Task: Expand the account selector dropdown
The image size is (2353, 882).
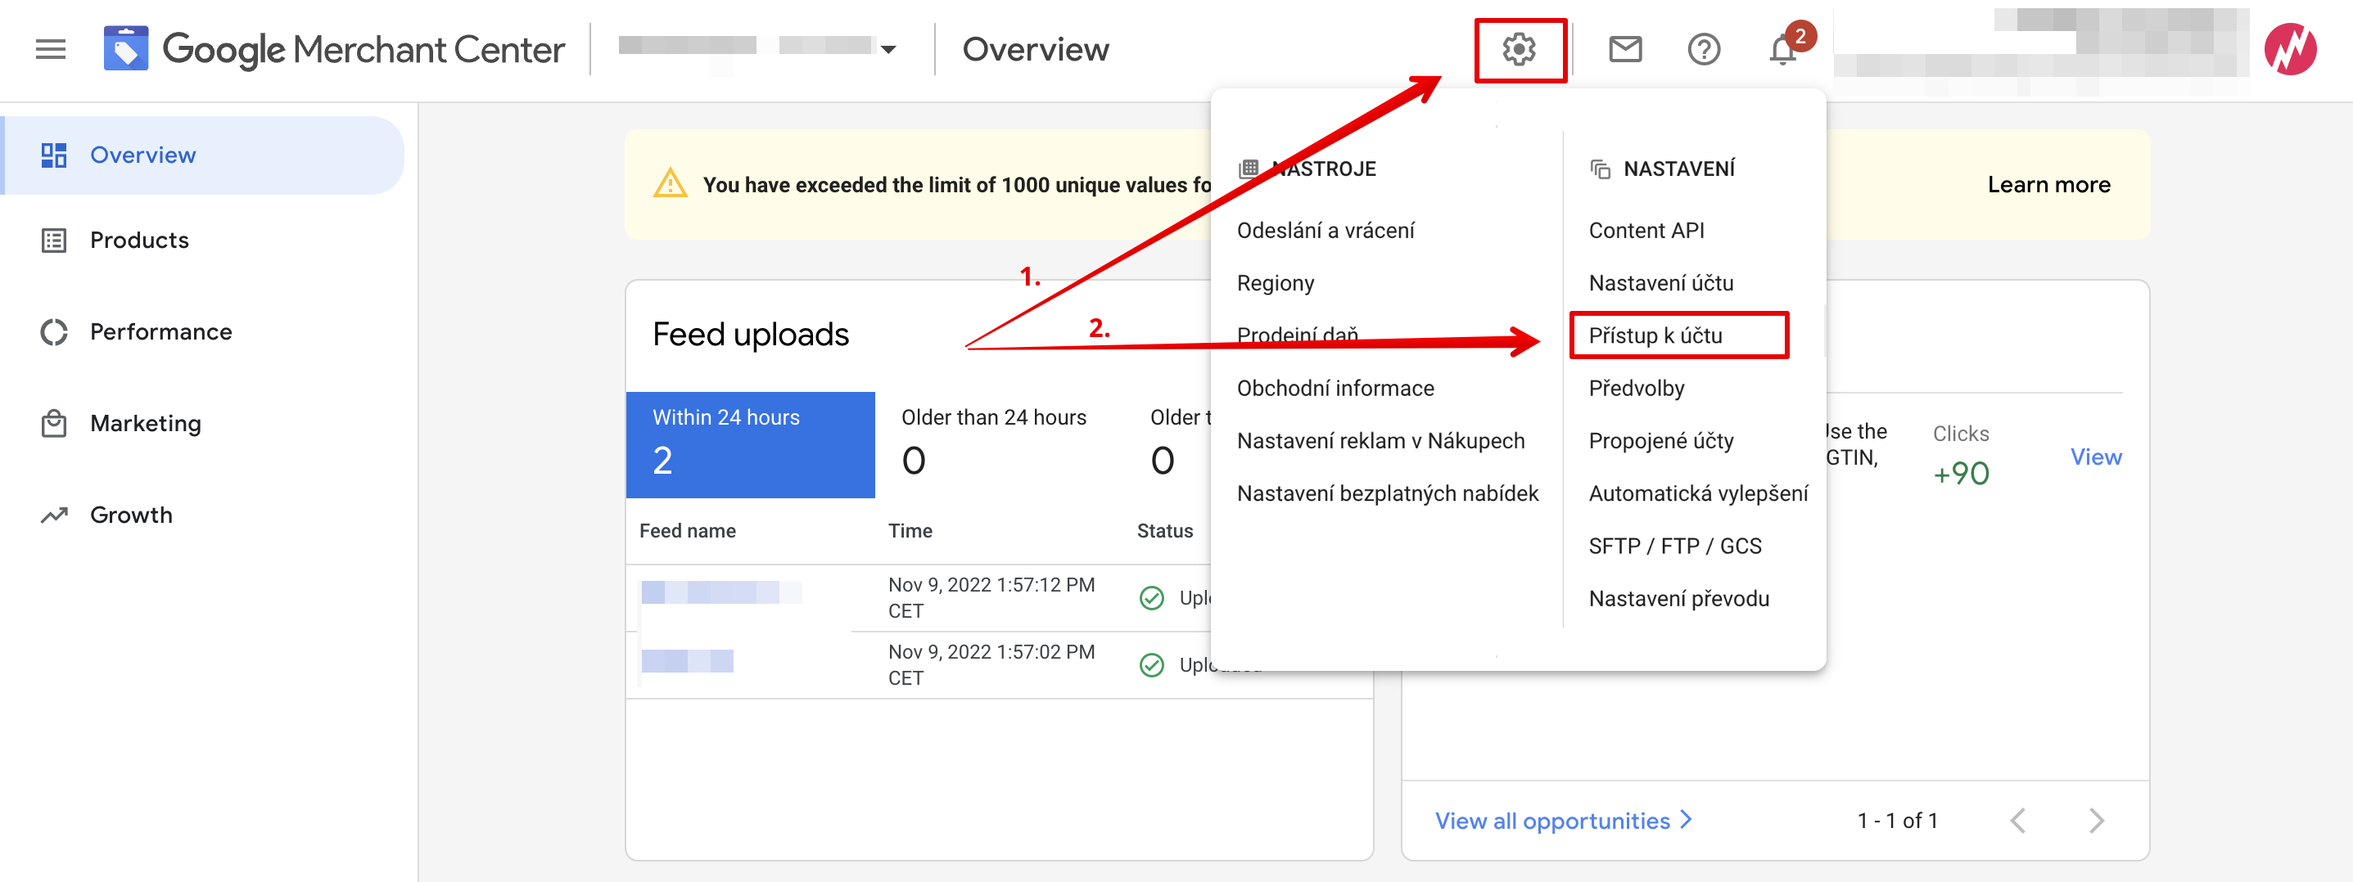Action: coord(887,49)
